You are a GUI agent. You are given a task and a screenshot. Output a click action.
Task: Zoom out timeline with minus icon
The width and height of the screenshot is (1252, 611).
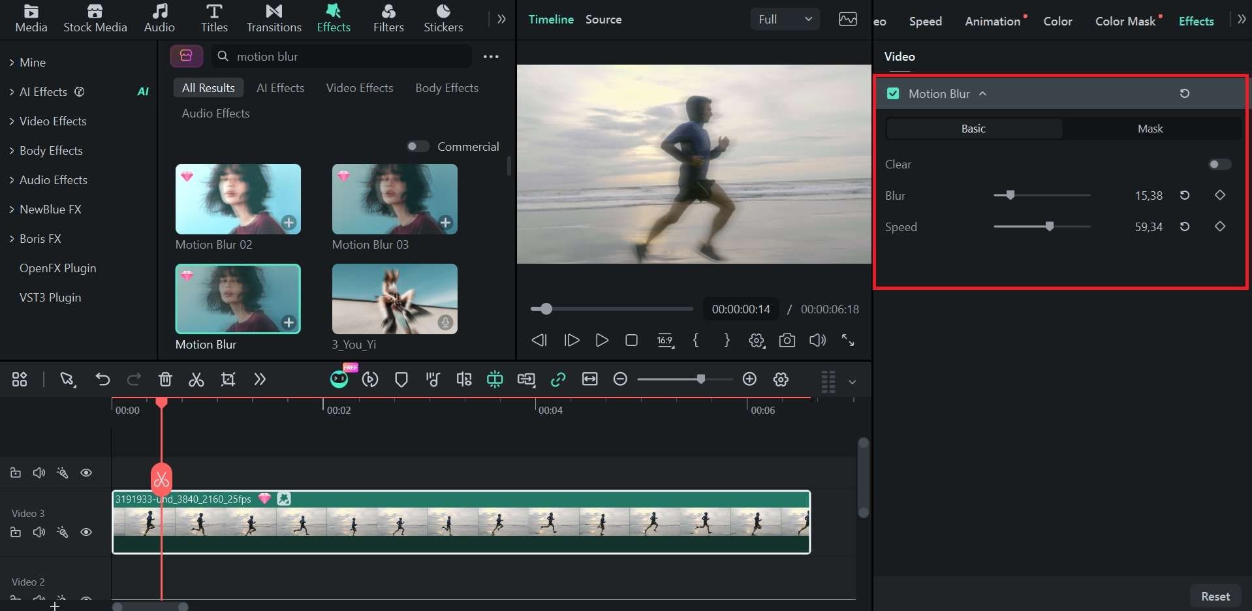point(621,379)
